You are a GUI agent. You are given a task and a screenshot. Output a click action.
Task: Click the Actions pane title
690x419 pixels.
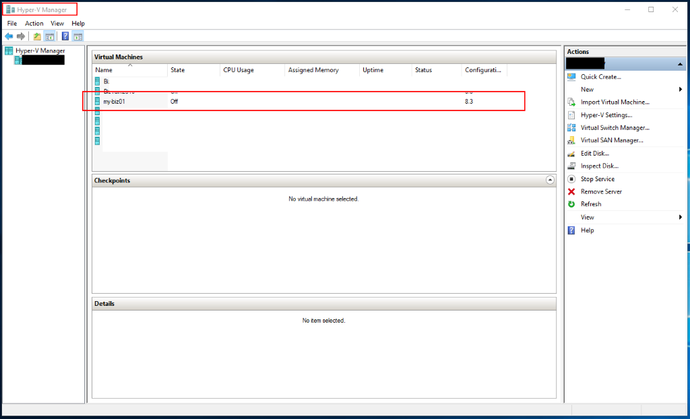(577, 51)
